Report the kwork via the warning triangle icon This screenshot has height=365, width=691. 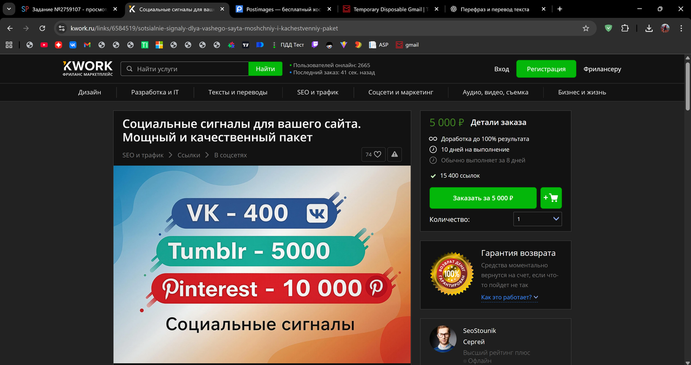395,155
